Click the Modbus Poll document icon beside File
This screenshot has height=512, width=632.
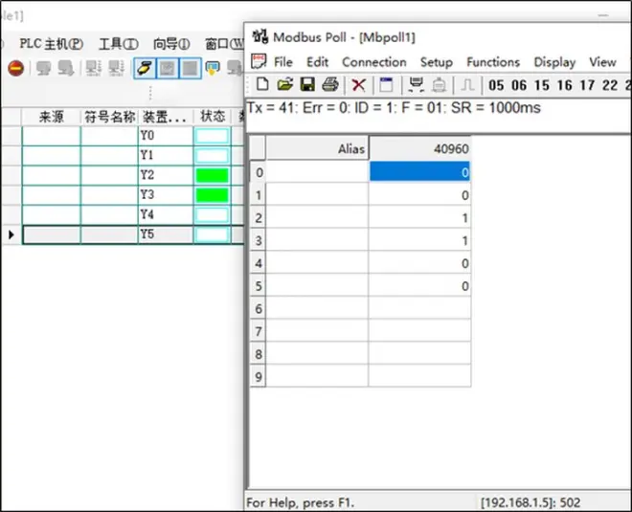coord(259,61)
